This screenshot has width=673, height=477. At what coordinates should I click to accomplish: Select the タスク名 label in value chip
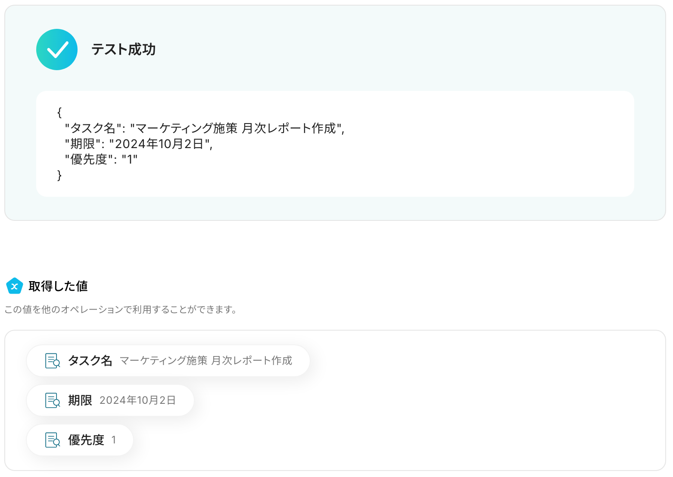(x=90, y=361)
